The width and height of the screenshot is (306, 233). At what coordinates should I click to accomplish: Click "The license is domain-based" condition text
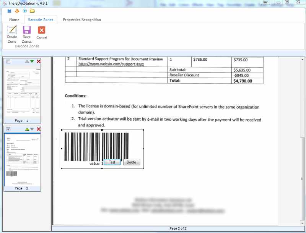(x=104, y=106)
